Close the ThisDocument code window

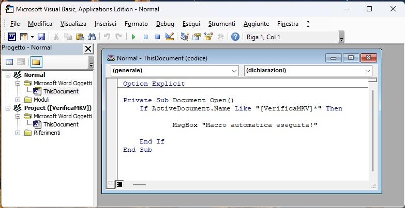(x=369, y=58)
